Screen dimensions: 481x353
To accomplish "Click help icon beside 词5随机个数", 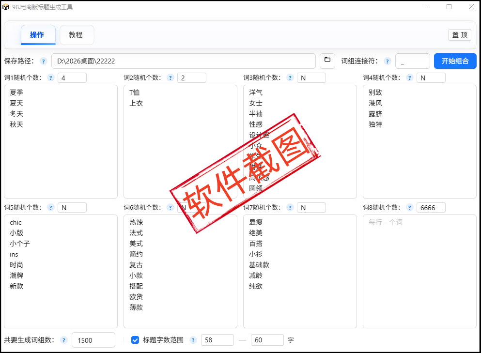I will point(51,208).
